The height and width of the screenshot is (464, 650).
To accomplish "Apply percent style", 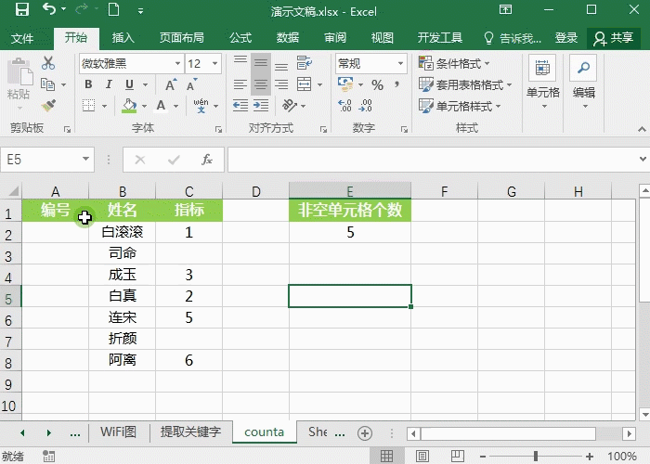I will 377,85.
